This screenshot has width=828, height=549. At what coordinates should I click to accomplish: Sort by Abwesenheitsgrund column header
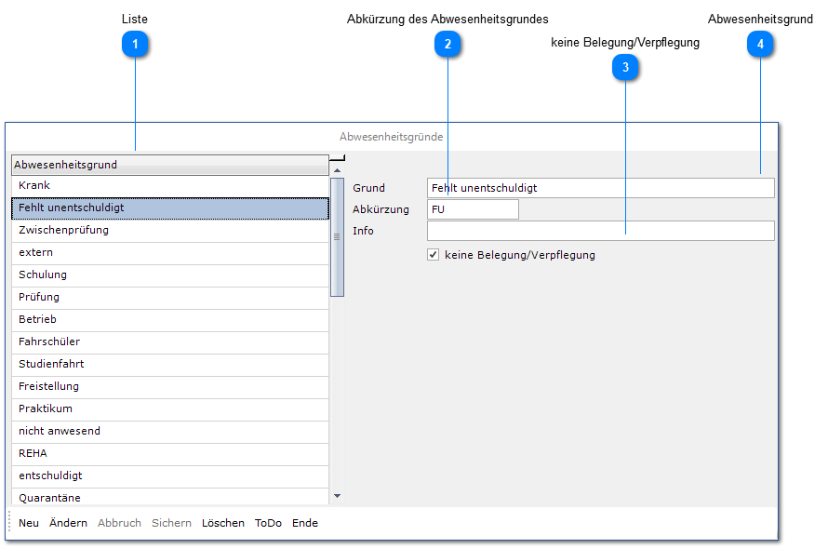(170, 165)
